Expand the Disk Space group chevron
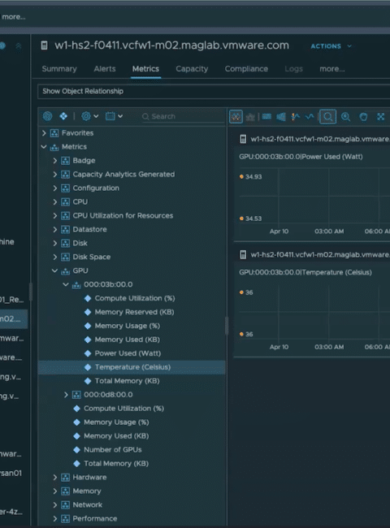390x528 pixels. click(x=55, y=257)
